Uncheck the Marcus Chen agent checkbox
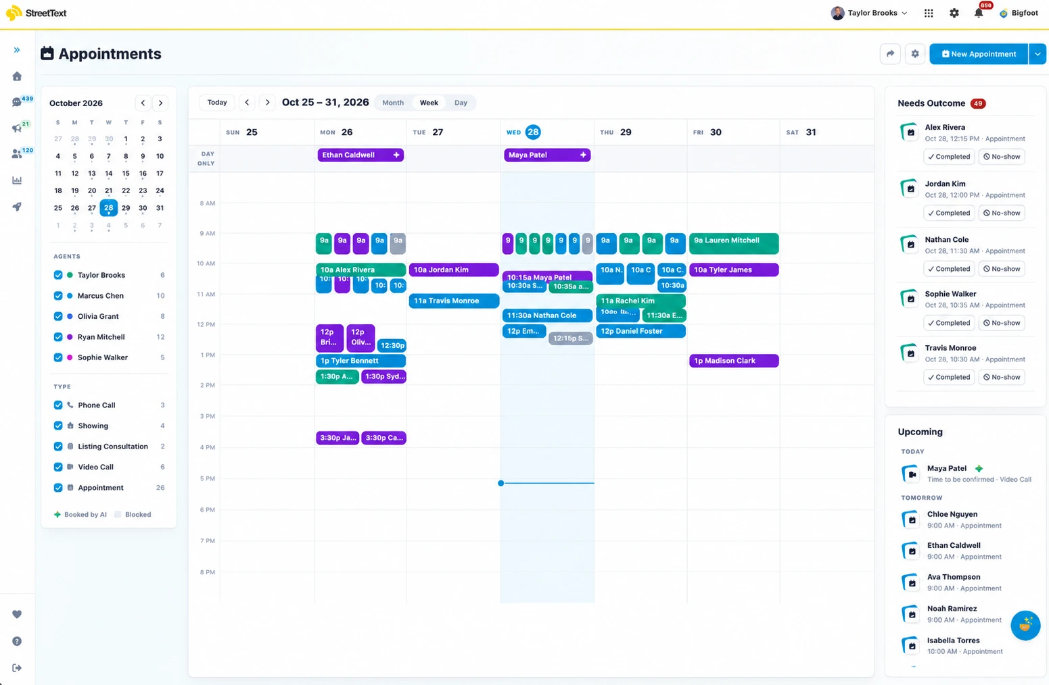Screen dimensions: 1049x685 [58, 296]
